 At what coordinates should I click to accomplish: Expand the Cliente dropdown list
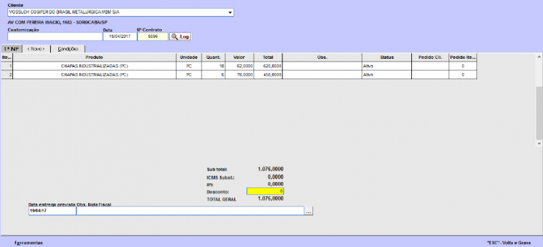230,12
